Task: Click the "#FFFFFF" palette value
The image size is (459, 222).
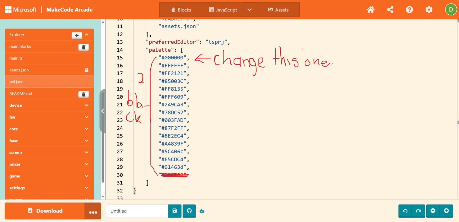Action: tap(172, 65)
